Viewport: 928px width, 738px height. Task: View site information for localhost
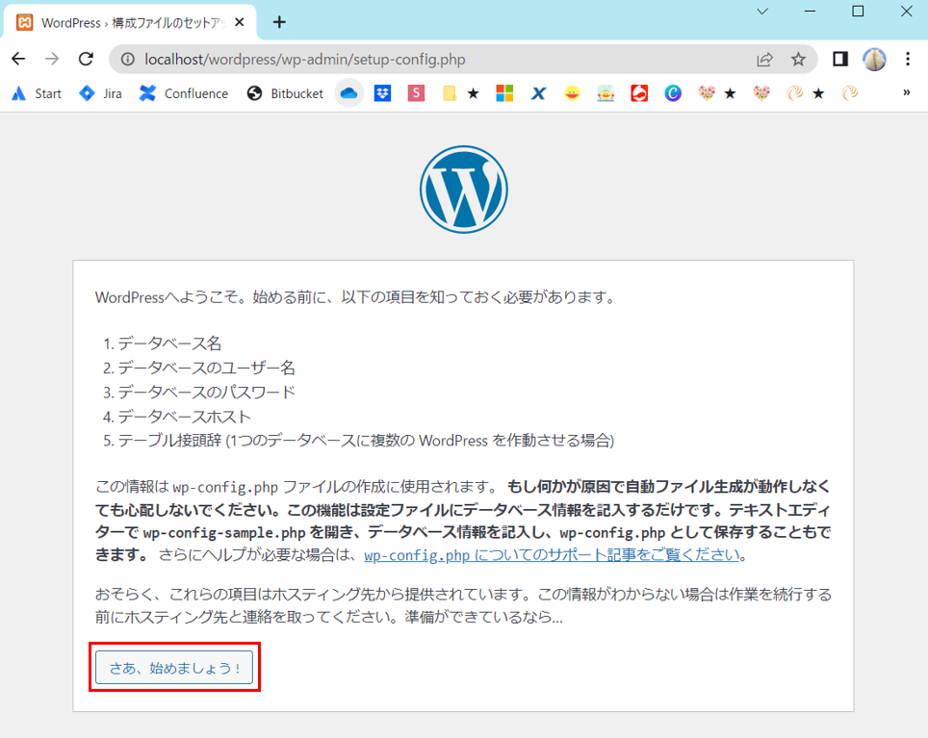[129, 59]
